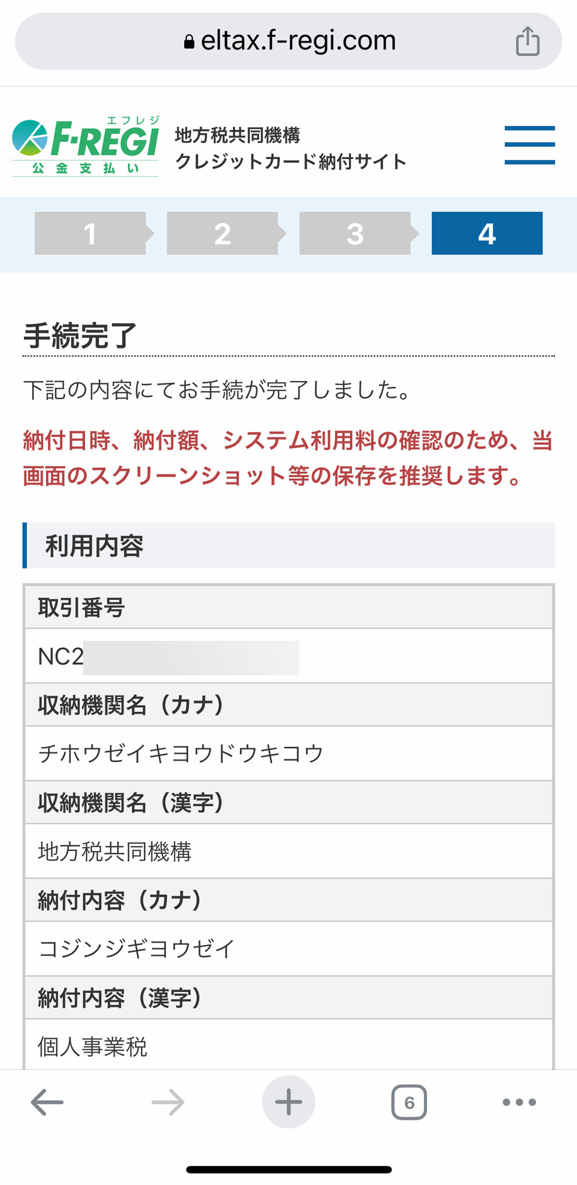The height and width of the screenshot is (1185, 577).
Task: Open the tab switcher showing 6
Action: coord(409,1102)
